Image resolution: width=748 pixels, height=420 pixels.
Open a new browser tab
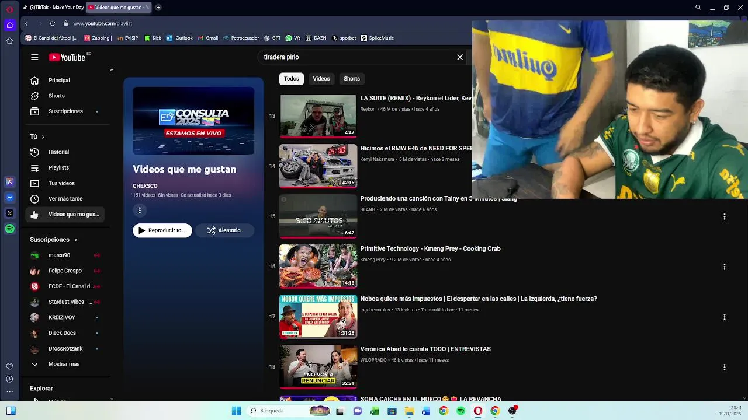tap(158, 8)
